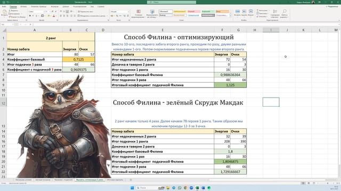Open the font name dropdown
This screenshot has width=341, height=191.
click(44, 12)
